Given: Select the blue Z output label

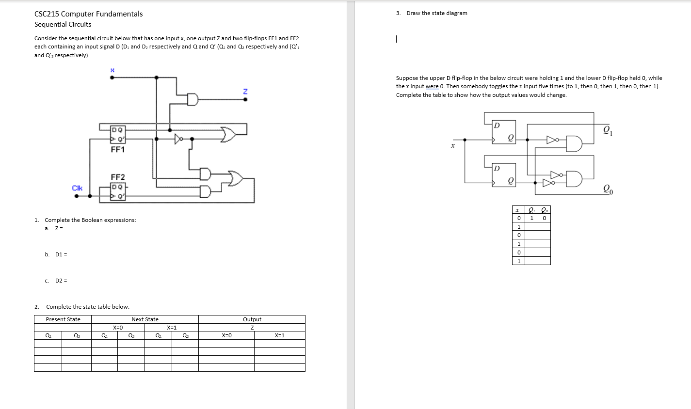Looking at the screenshot, I should 244,92.
